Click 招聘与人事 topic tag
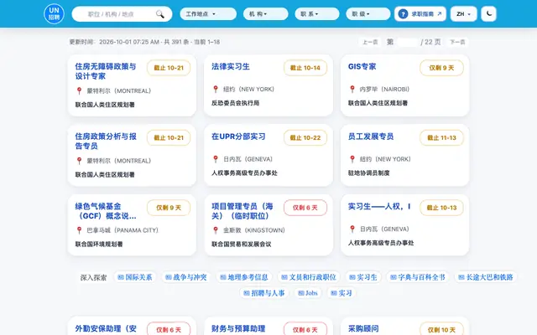Screen dimensions: 537x335 tap(263, 293)
